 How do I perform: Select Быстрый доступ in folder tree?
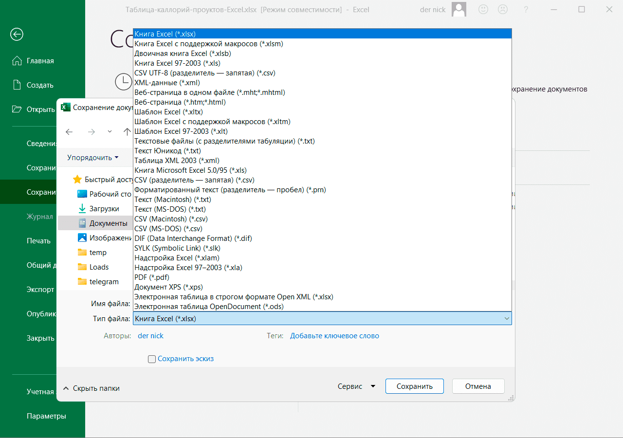click(103, 180)
